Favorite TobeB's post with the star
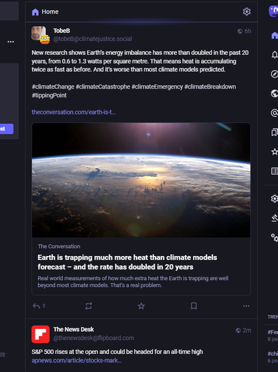Screen dimensions: 278x372 pyautogui.click(x=141, y=306)
